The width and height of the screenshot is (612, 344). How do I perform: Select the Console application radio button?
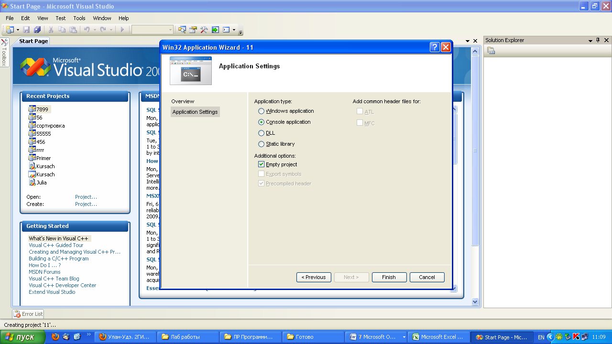tap(261, 122)
